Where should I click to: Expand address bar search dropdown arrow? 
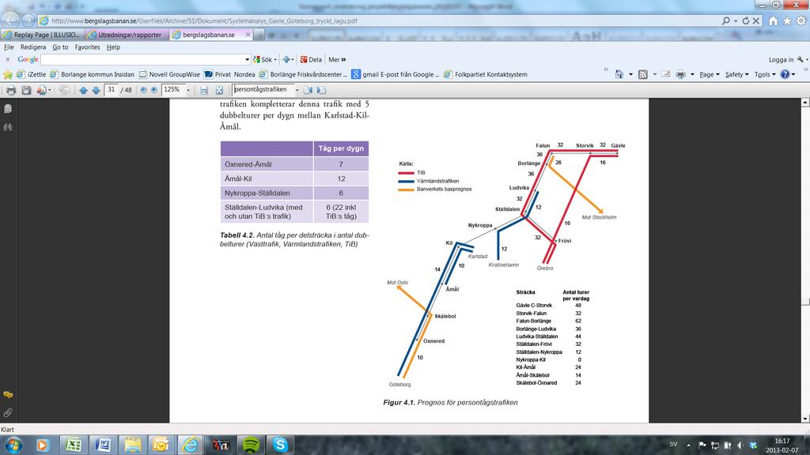click(736, 21)
